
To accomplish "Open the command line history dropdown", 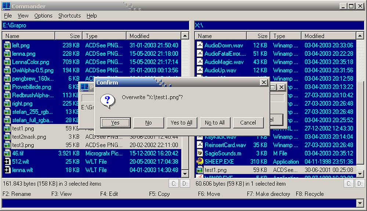I will click(360, 203).
